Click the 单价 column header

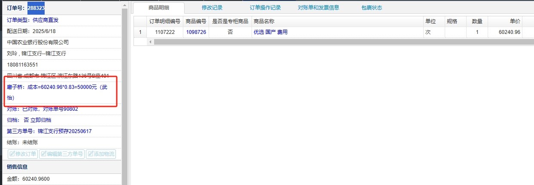[505, 21]
